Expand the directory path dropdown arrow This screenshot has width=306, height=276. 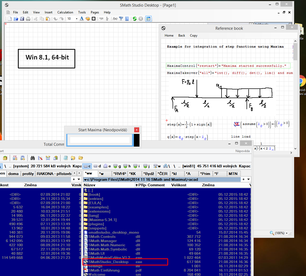tap(249, 179)
